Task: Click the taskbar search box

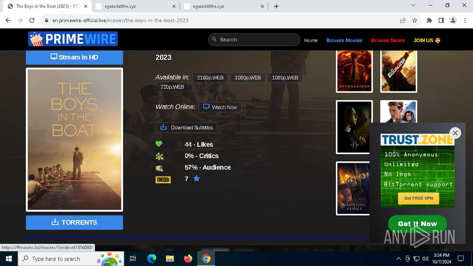Action: tap(71, 259)
